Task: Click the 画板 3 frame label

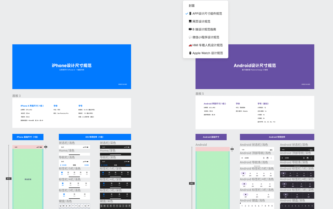Action: 16,96
